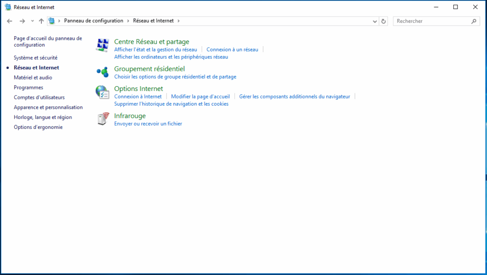Click Envoyer ou recevoir un fichier
Image resolution: width=487 pixels, height=275 pixels.
pos(148,124)
